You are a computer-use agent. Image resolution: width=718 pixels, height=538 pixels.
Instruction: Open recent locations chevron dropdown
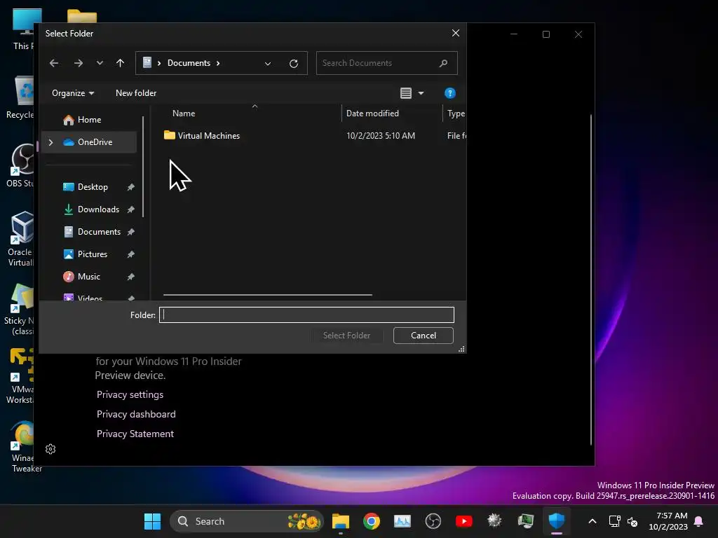pos(100,63)
